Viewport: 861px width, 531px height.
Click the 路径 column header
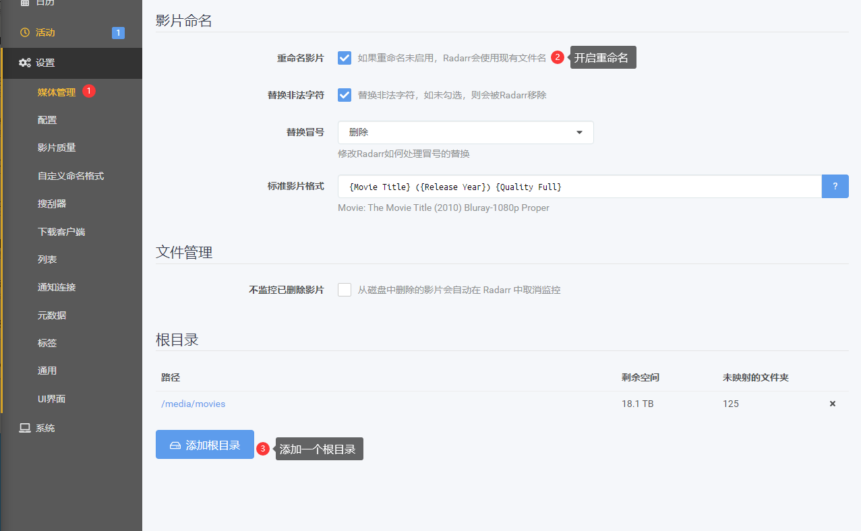point(171,377)
